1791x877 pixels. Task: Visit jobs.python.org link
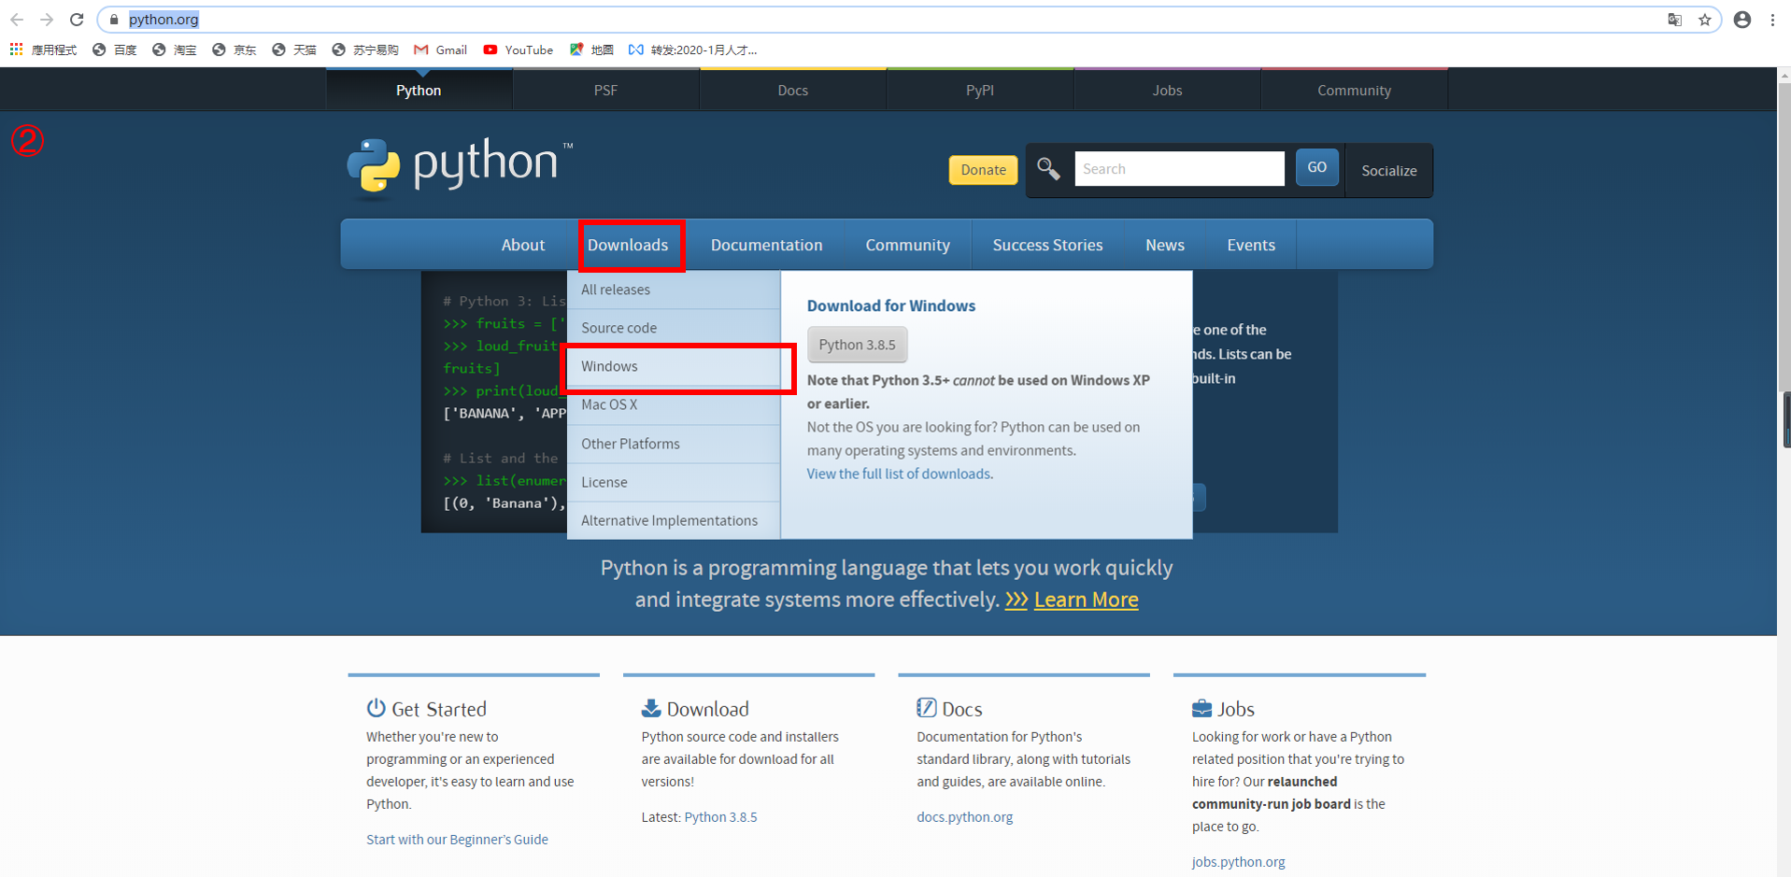pyautogui.click(x=1238, y=862)
